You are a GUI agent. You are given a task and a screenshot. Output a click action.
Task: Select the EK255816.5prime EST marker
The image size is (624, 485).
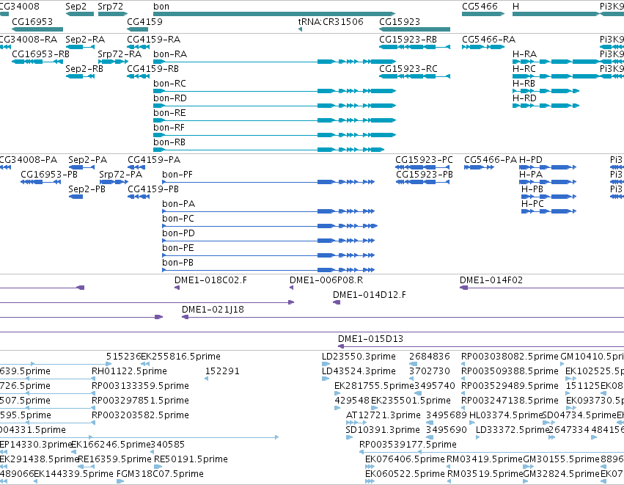pyautogui.click(x=145, y=364)
